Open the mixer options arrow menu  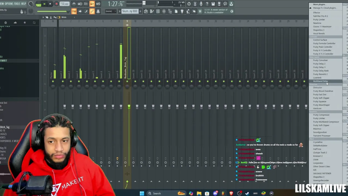click(43, 17)
